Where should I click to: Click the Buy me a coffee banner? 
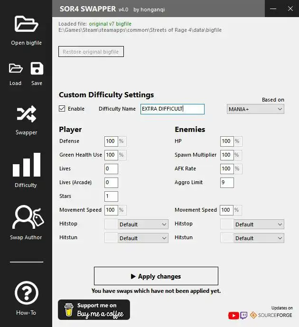(94, 310)
